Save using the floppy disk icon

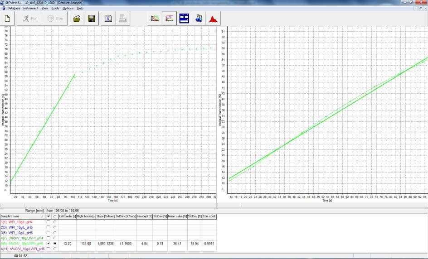point(91,19)
